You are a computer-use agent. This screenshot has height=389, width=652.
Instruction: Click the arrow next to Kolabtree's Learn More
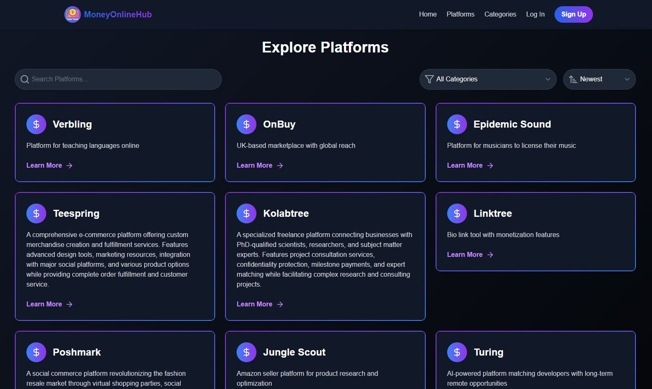tap(280, 304)
